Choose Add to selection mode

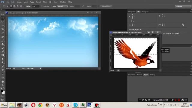[14, 6]
